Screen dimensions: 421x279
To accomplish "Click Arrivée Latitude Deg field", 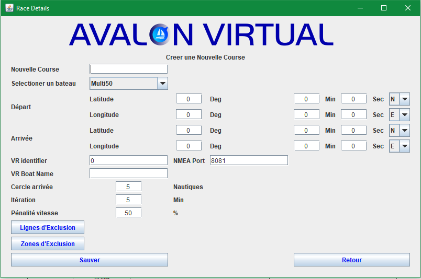I will pos(189,130).
